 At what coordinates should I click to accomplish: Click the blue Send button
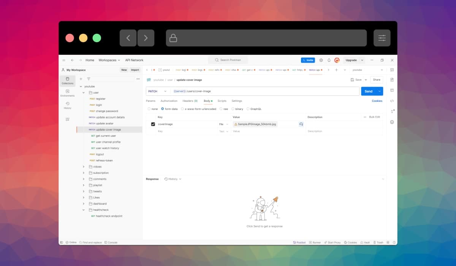[368, 91]
